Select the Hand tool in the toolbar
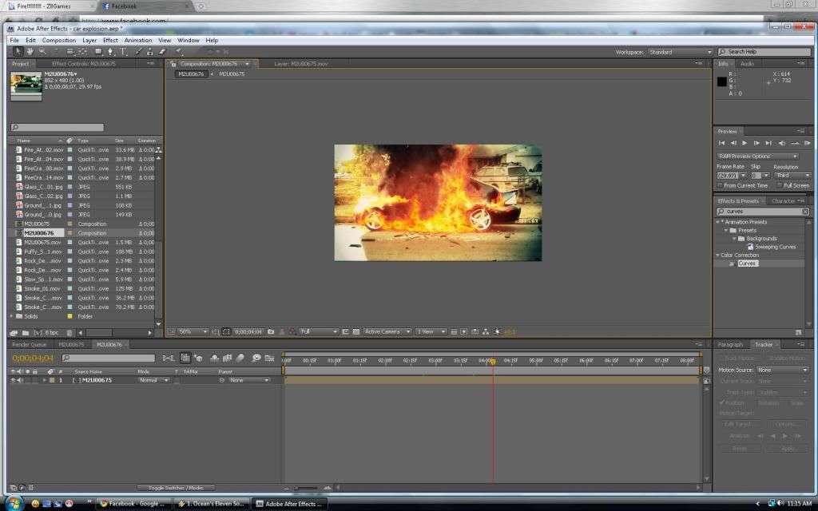Screen dimensions: 818x511 point(30,52)
